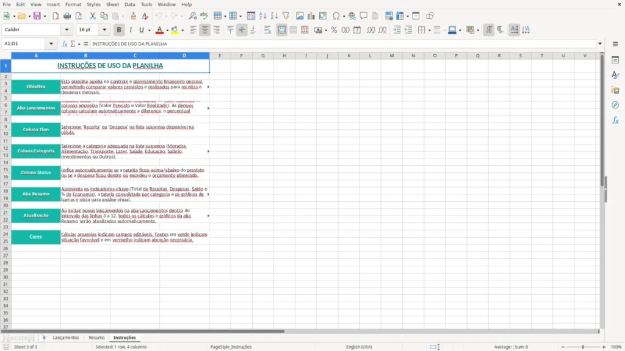Viewport: 625px width, 351px height.
Task: Open sidebar Gallery icon
Action: pyautogui.click(x=615, y=90)
